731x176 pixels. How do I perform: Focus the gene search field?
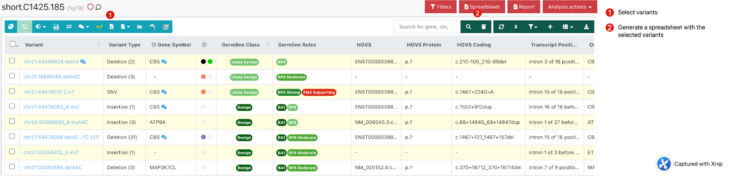[427, 27]
